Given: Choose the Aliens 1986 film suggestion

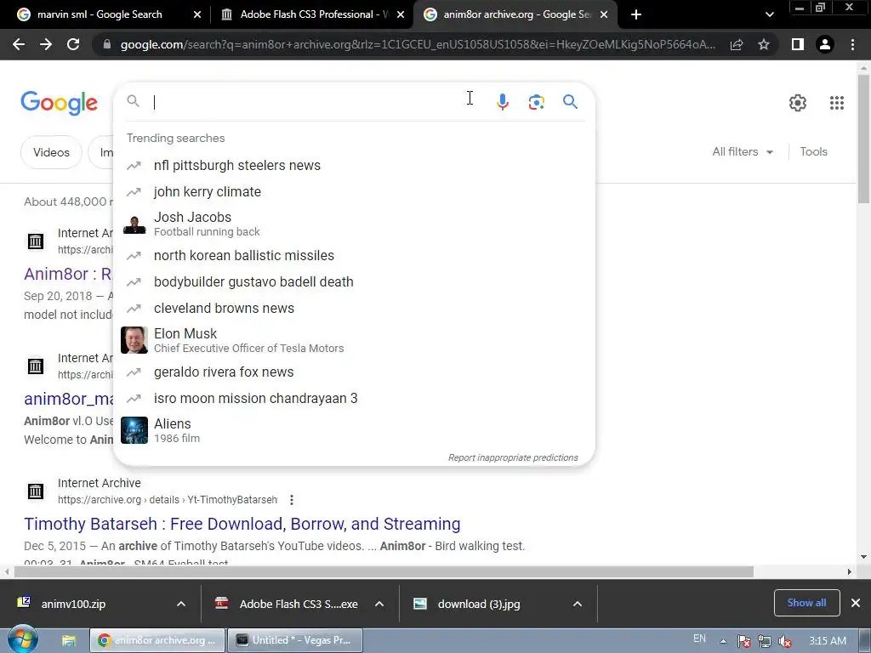Looking at the screenshot, I should point(354,430).
